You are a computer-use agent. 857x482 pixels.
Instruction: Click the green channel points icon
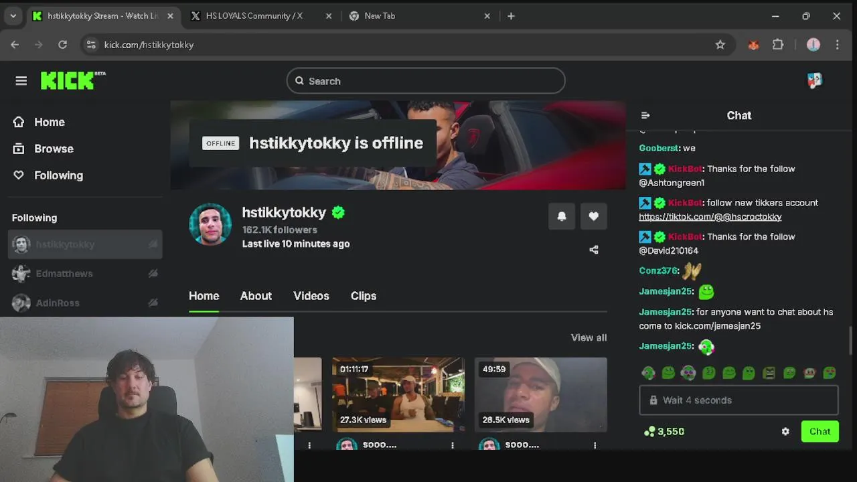[x=649, y=432]
